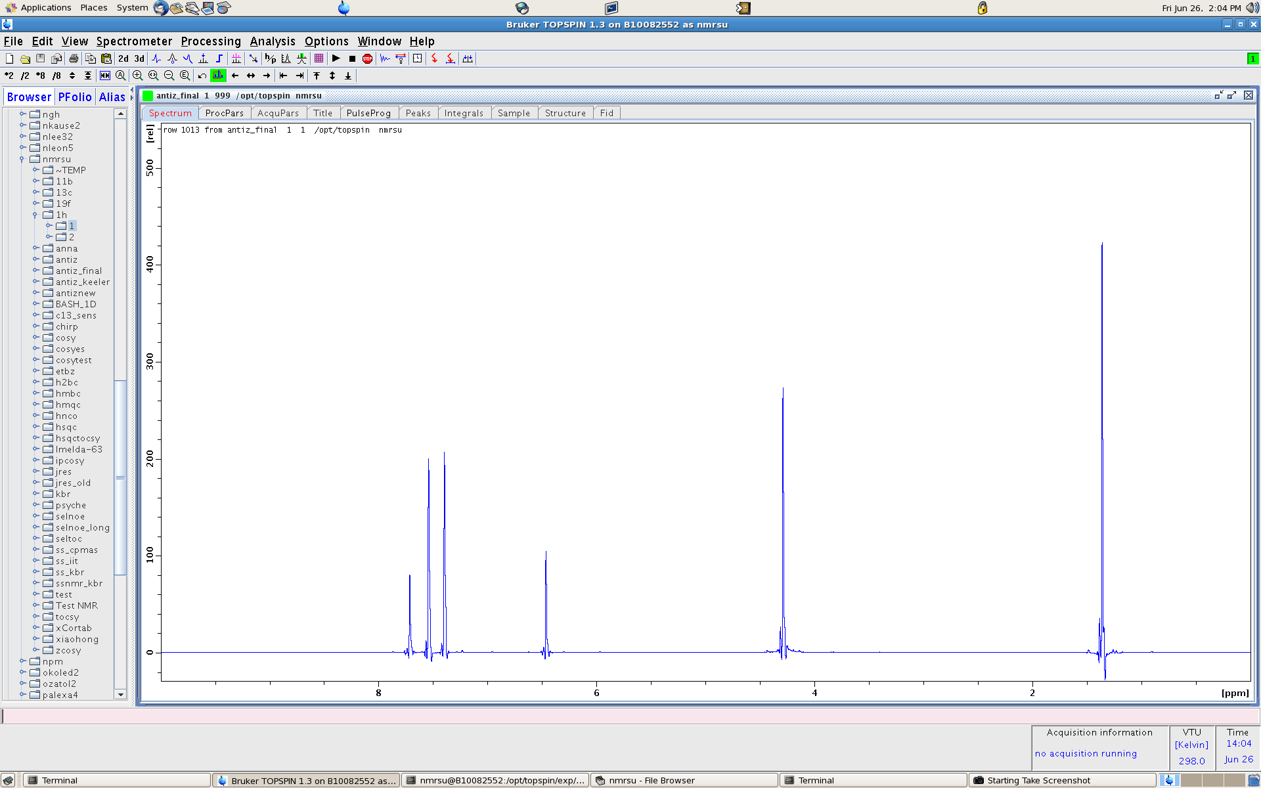Switch to the PulseProg tab

(x=368, y=113)
